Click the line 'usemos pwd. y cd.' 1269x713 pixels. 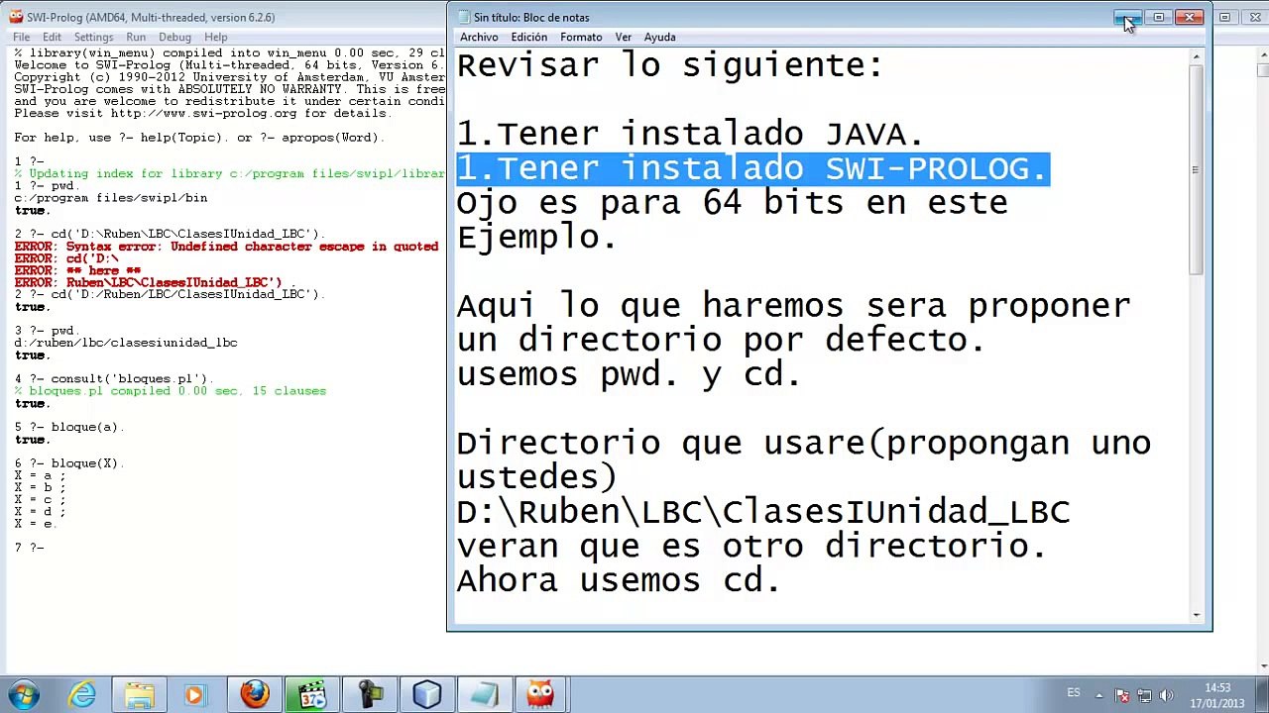pos(629,374)
